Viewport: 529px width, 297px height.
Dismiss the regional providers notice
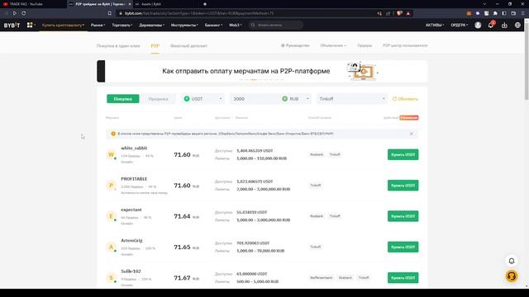tap(412, 134)
